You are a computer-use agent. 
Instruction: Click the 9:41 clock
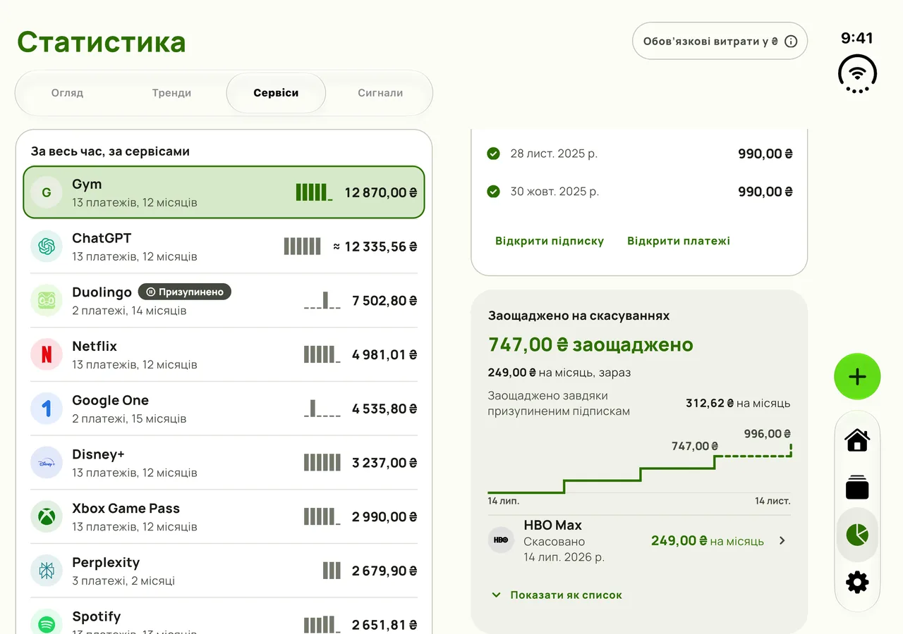coord(857,38)
